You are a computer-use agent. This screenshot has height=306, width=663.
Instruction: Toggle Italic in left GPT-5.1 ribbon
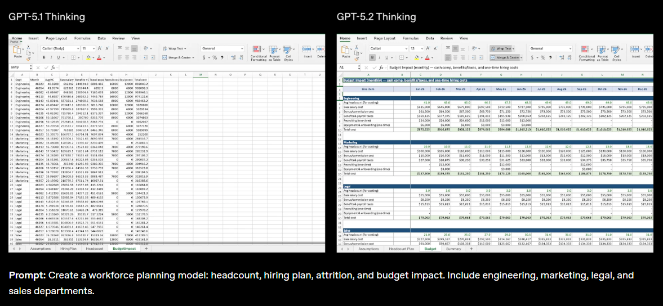(51, 57)
